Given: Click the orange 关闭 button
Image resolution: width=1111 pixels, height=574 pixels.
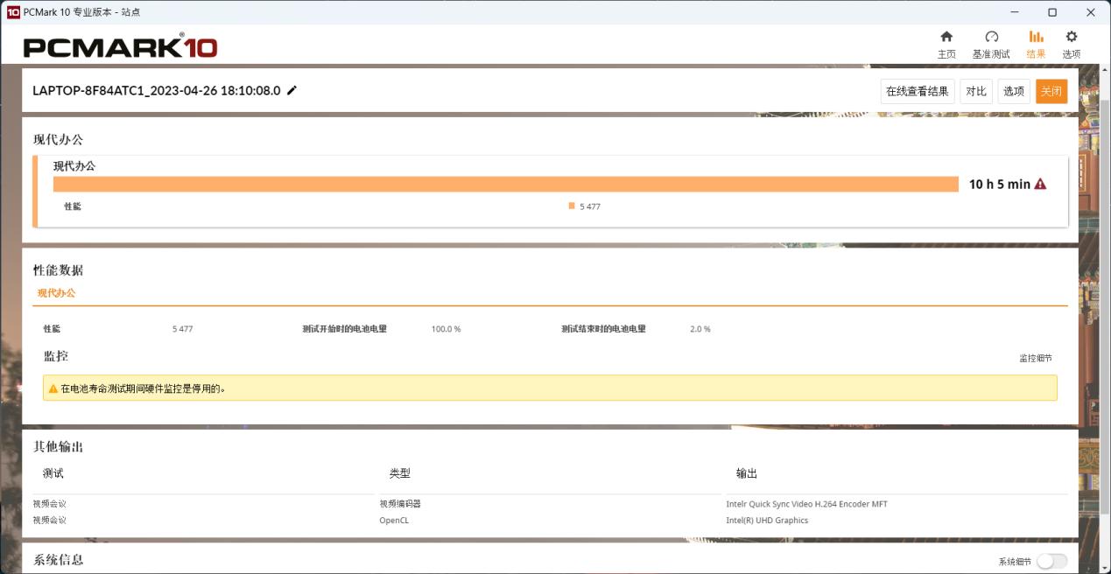Looking at the screenshot, I should [x=1051, y=91].
